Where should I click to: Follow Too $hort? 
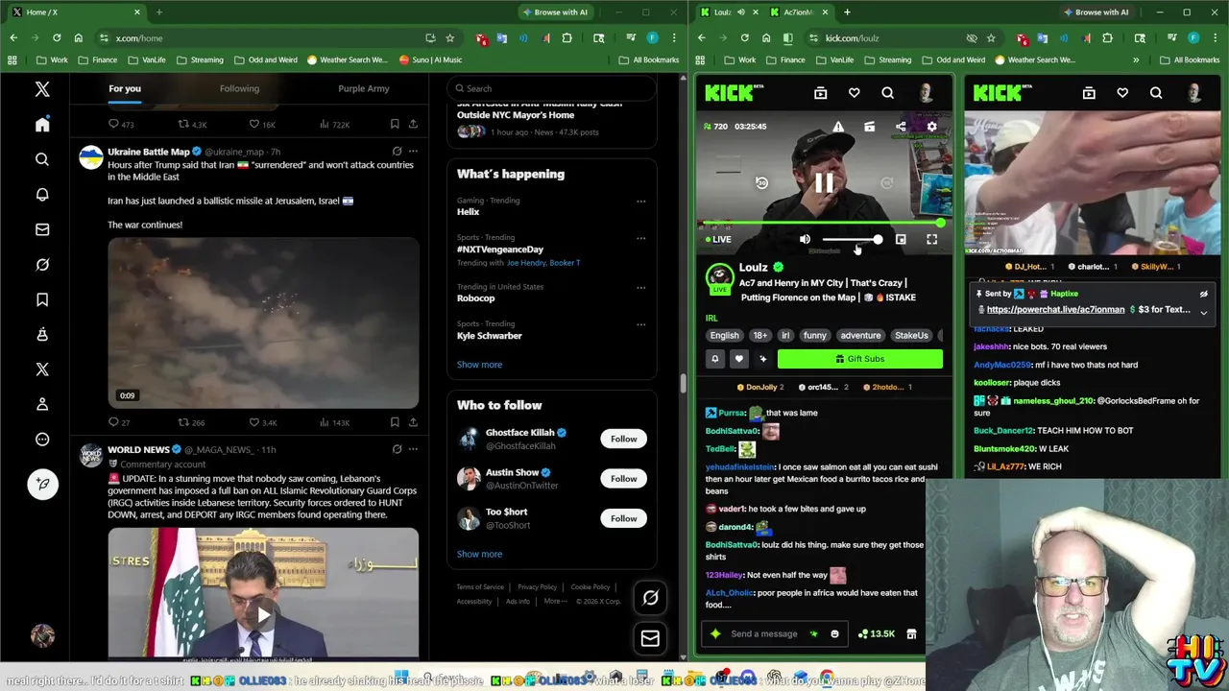623,518
